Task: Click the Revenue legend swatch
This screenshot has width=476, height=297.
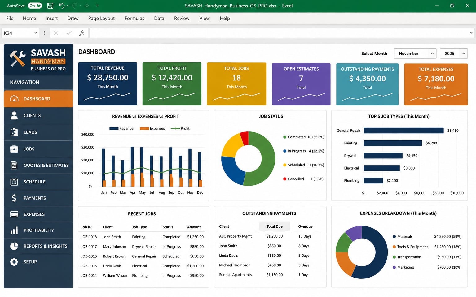Action: [x=114, y=128]
